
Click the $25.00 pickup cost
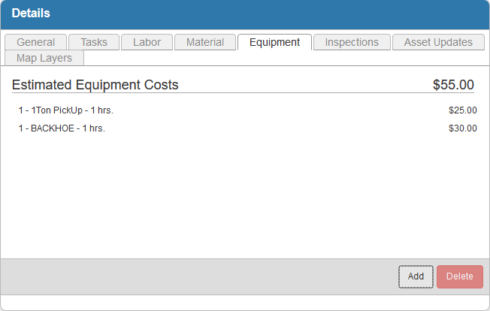click(x=462, y=110)
